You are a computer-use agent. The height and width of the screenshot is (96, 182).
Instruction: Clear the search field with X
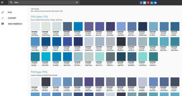(x=77, y=3)
